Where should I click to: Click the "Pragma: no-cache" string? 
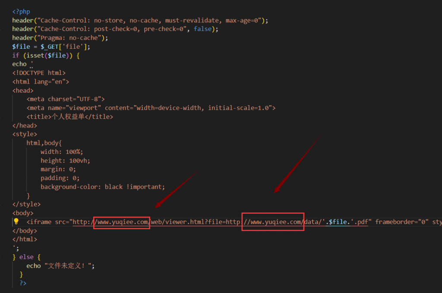[70, 37]
